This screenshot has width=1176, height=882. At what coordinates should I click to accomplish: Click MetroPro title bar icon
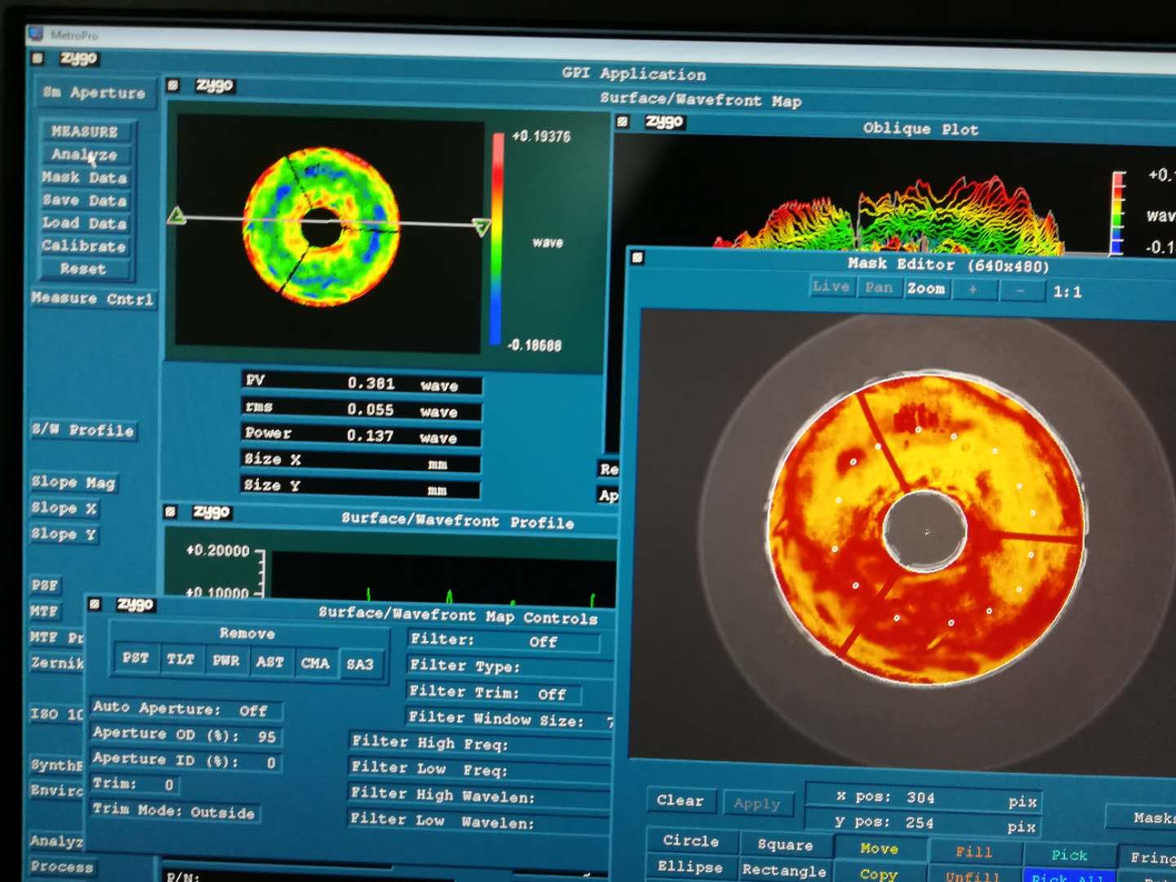pos(36,33)
